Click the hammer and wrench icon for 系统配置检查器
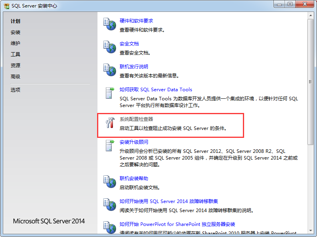This screenshot has width=317, height=237. pos(110,122)
